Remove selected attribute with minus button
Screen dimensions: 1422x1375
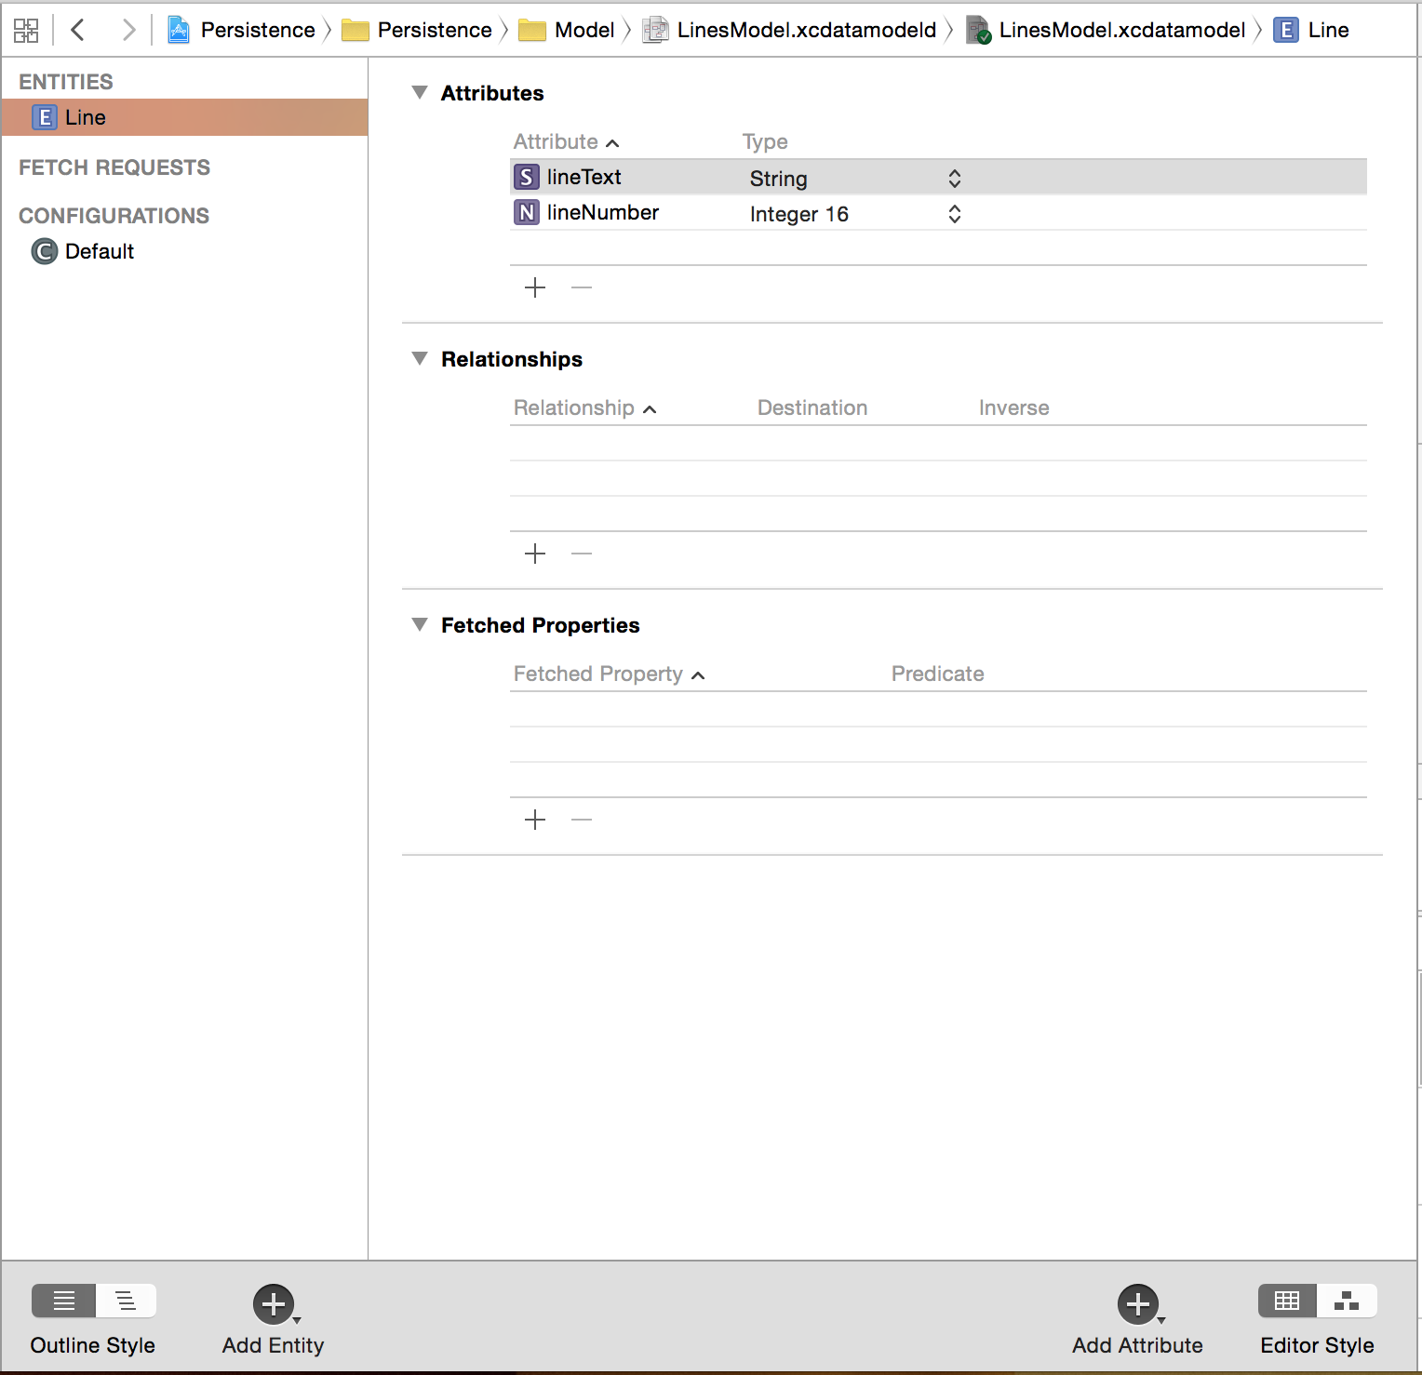(x=582, y=287)
